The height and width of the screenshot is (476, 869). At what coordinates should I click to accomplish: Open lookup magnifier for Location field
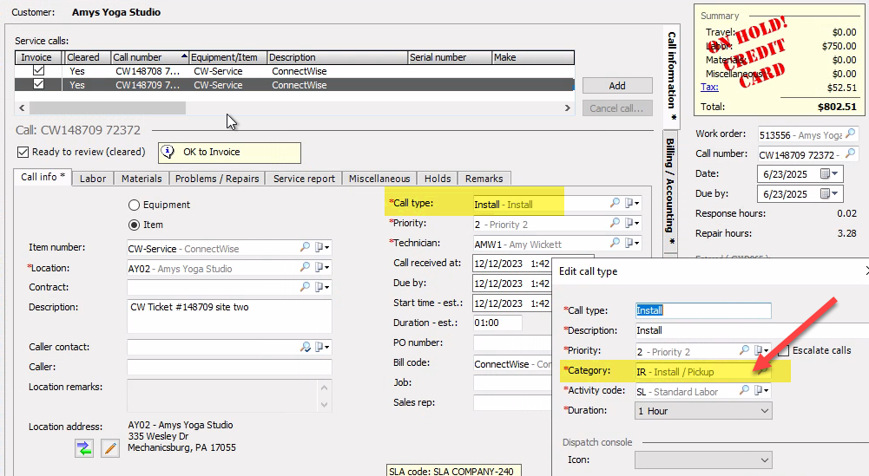pyautogui.click(x=305, y=267)
